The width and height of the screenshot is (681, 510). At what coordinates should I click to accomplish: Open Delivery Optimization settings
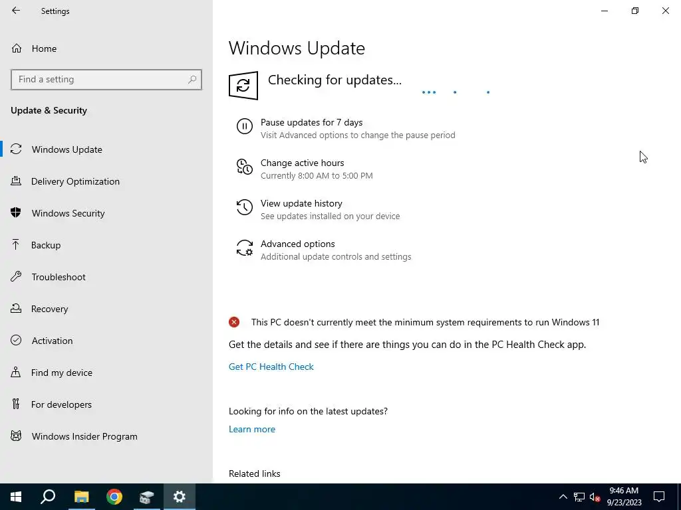tap(75, 181)
